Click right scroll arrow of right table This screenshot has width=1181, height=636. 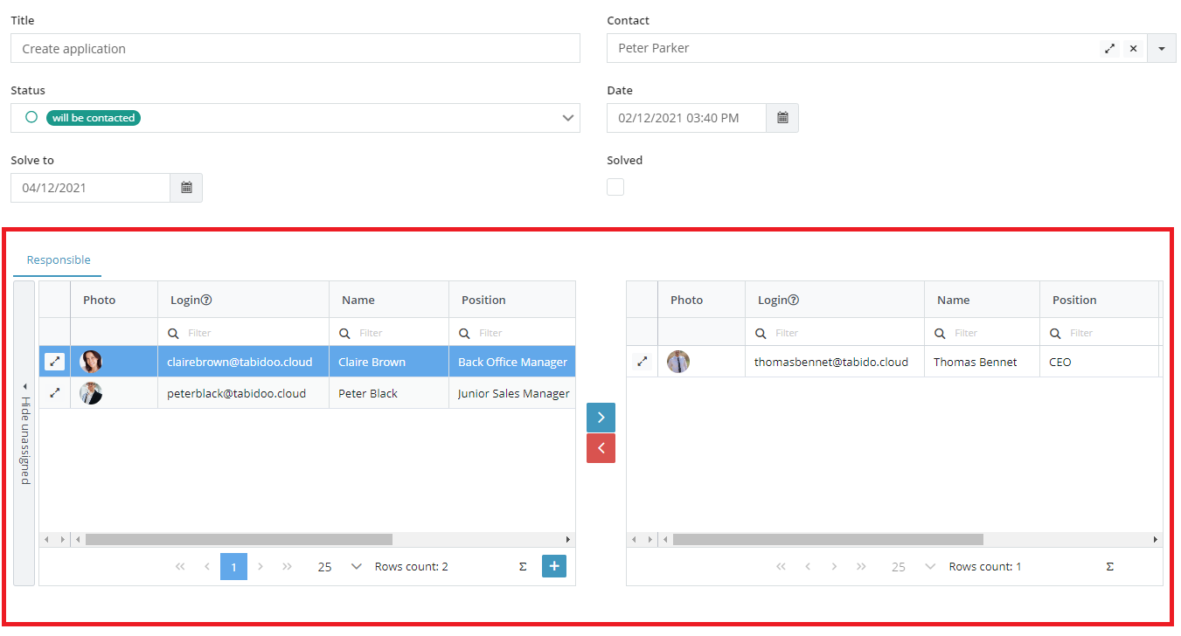(x=1156, y=540)
